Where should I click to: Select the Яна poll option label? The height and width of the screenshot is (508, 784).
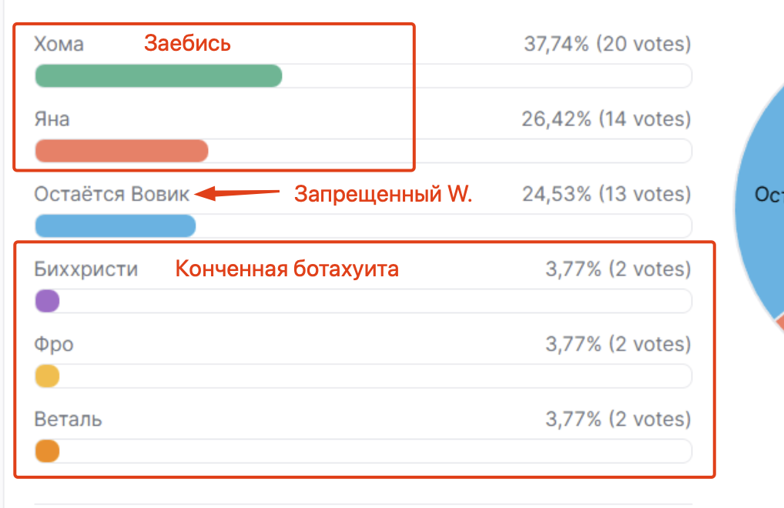(52, 119)
